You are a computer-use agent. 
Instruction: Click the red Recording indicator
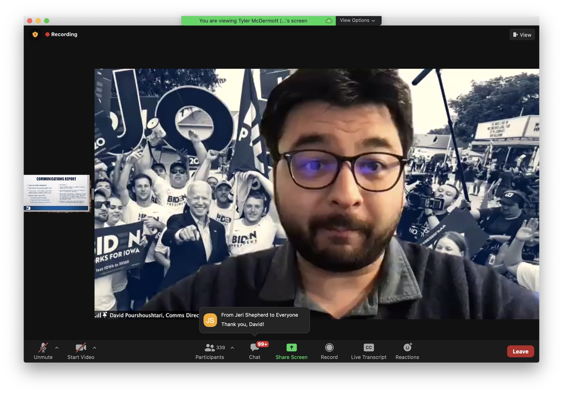61,34
